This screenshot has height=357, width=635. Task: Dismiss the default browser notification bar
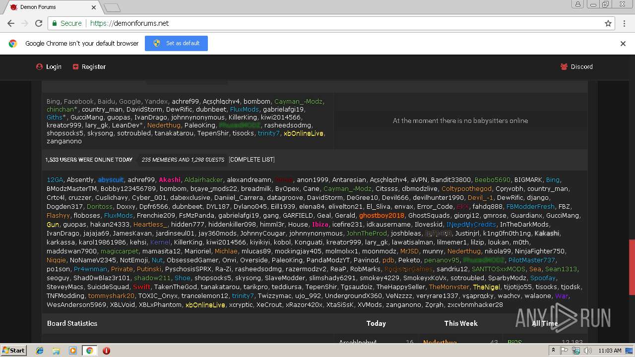pyautogui.click(x=623, y=44)
